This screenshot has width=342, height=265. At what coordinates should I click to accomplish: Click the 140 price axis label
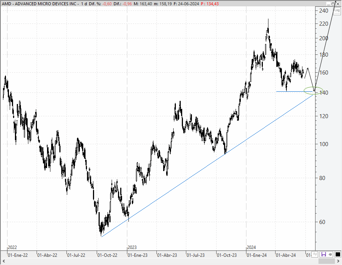click(323, 93)
